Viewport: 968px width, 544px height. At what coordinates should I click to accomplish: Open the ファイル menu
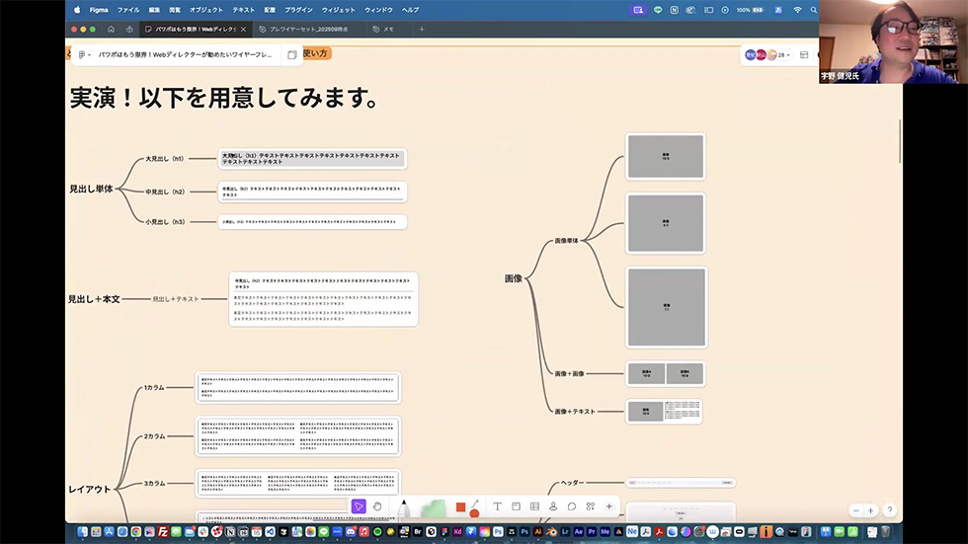pyautogui.click(x=128, y=10)
